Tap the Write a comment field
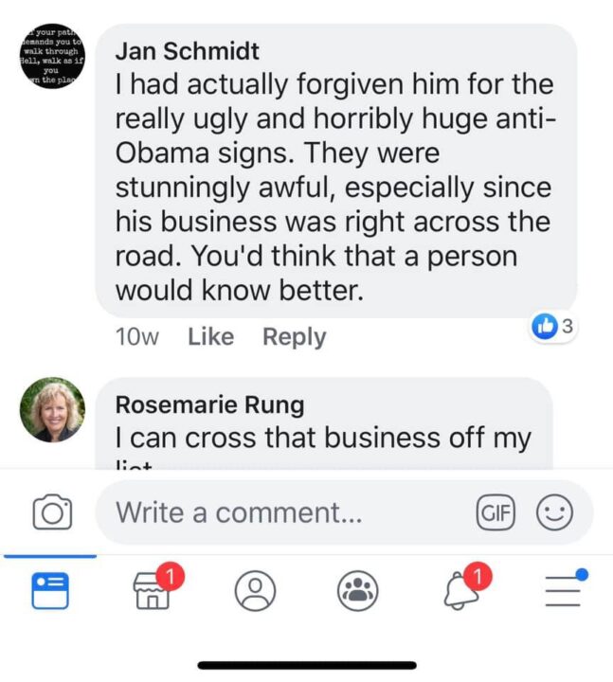The height and width of the screenshot is (682, 613). [284, 513]
